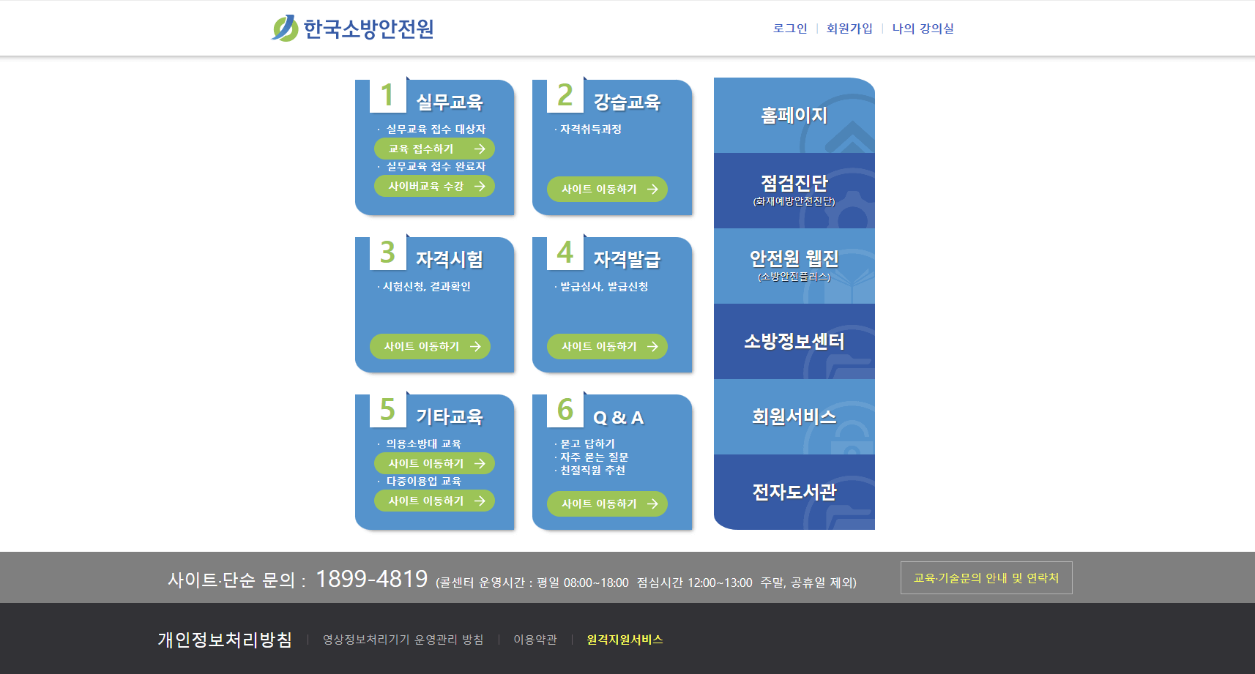Open 의용소방대 교육 site link

pyautogui.click(x=433, y=463)
